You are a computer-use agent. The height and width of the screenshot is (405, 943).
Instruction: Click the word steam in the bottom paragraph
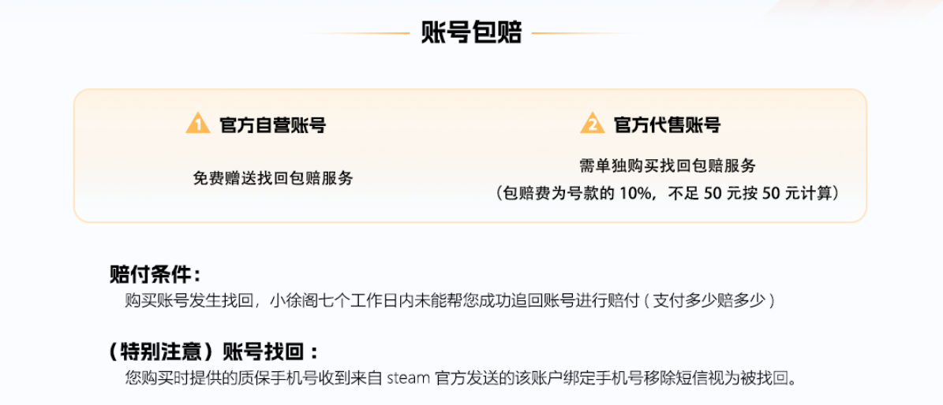[408, 378]
